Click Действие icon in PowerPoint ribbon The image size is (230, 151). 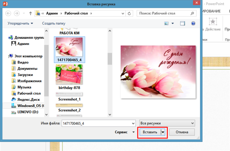pyautogui.click(x=213, y=24)
